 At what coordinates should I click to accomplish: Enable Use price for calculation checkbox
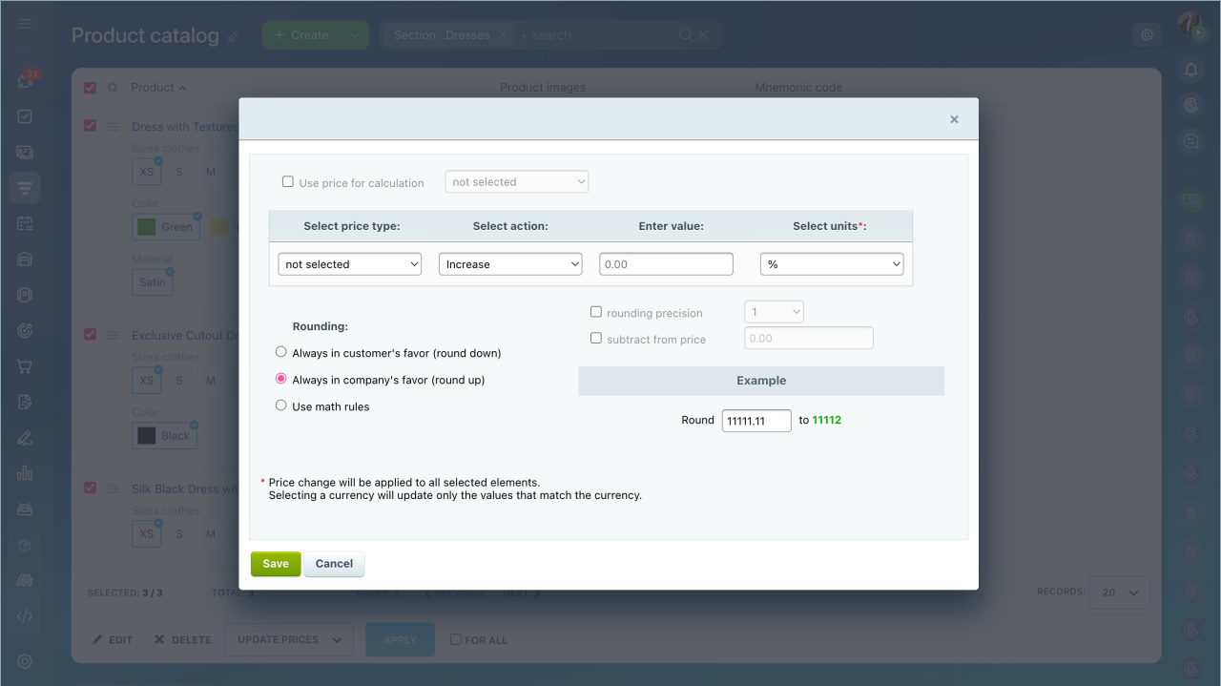pos(288,181)
